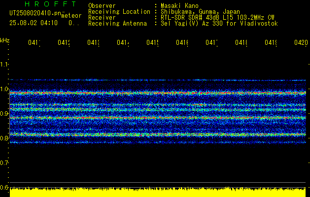Click the thin cyan line above 1.0 kHz
The height and width of the screenshot is (197, 310).
pyautogui.click(x=158, y=80)
